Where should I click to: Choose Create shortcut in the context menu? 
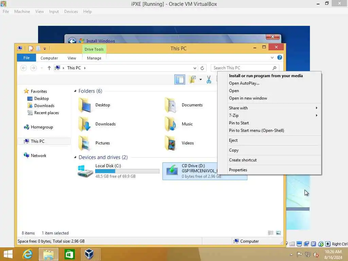coord(243,160)
